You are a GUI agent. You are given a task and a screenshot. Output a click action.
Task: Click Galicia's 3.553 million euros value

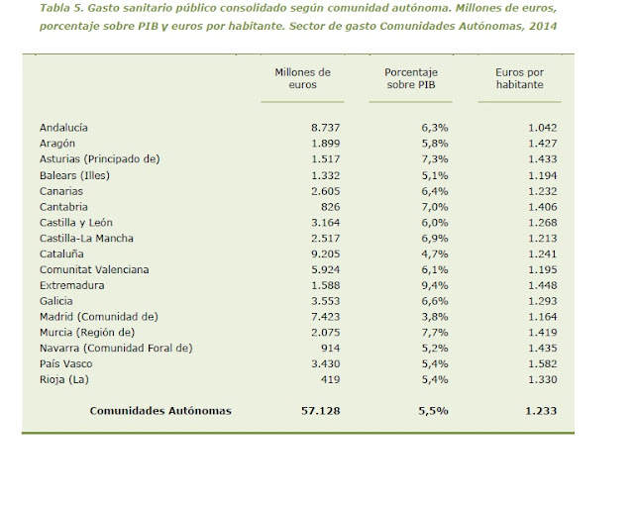coord(326,301)
